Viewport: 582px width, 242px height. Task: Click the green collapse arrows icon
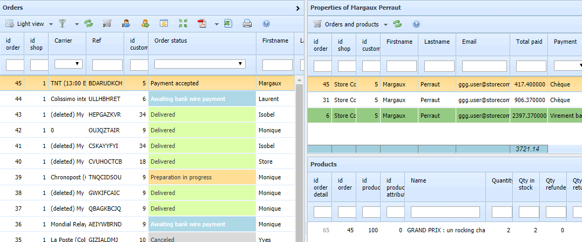coord(183,24)
